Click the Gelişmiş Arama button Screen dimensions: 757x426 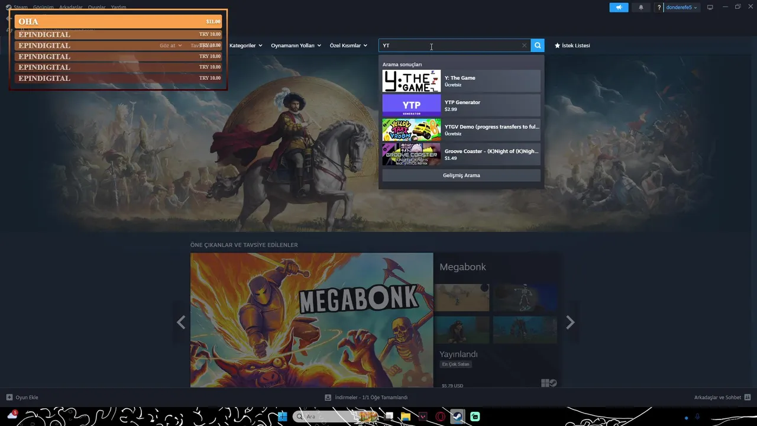pyautogui.click(x=461, y=175)
